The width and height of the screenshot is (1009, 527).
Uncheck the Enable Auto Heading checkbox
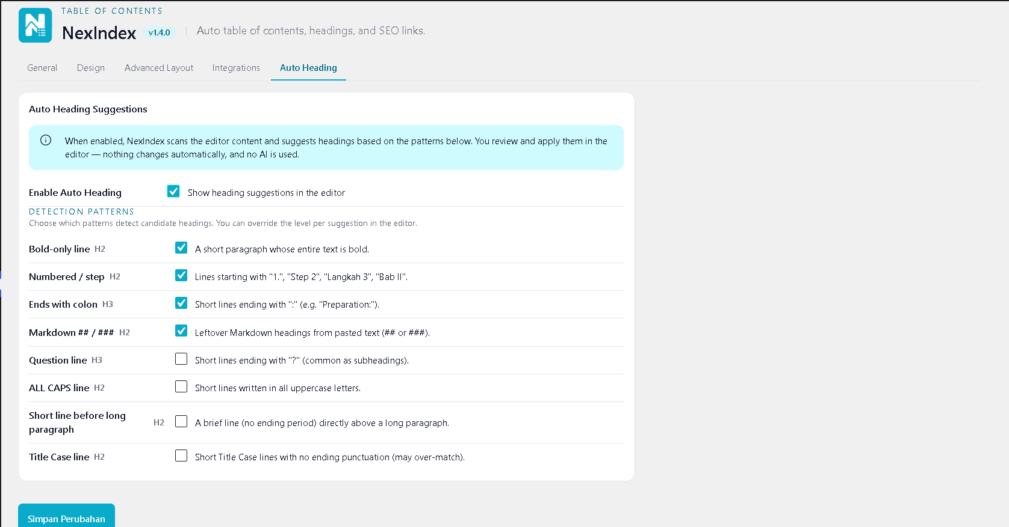coord(173,191)
